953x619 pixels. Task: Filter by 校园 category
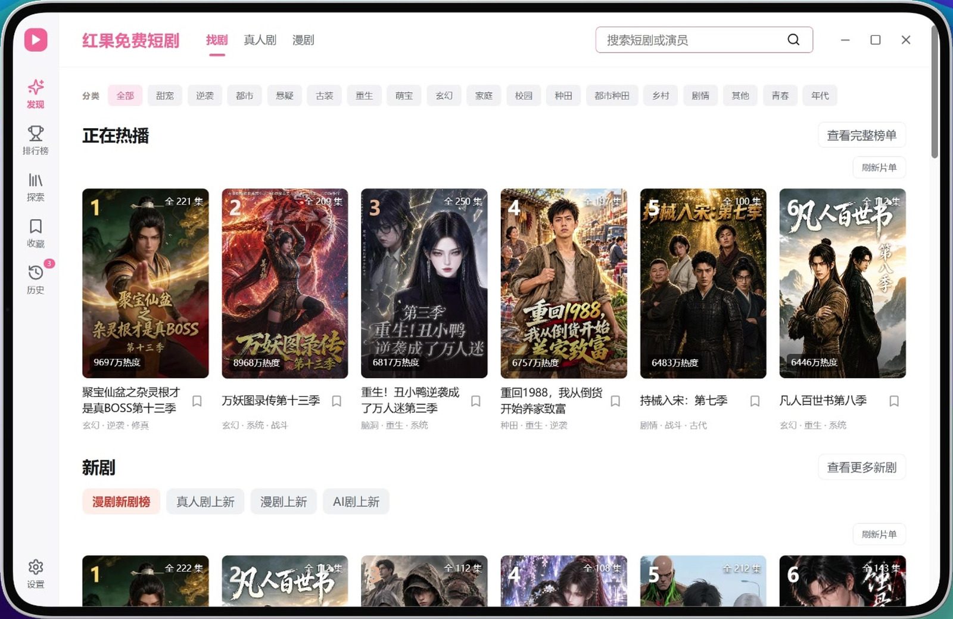(x=524, y=95)
